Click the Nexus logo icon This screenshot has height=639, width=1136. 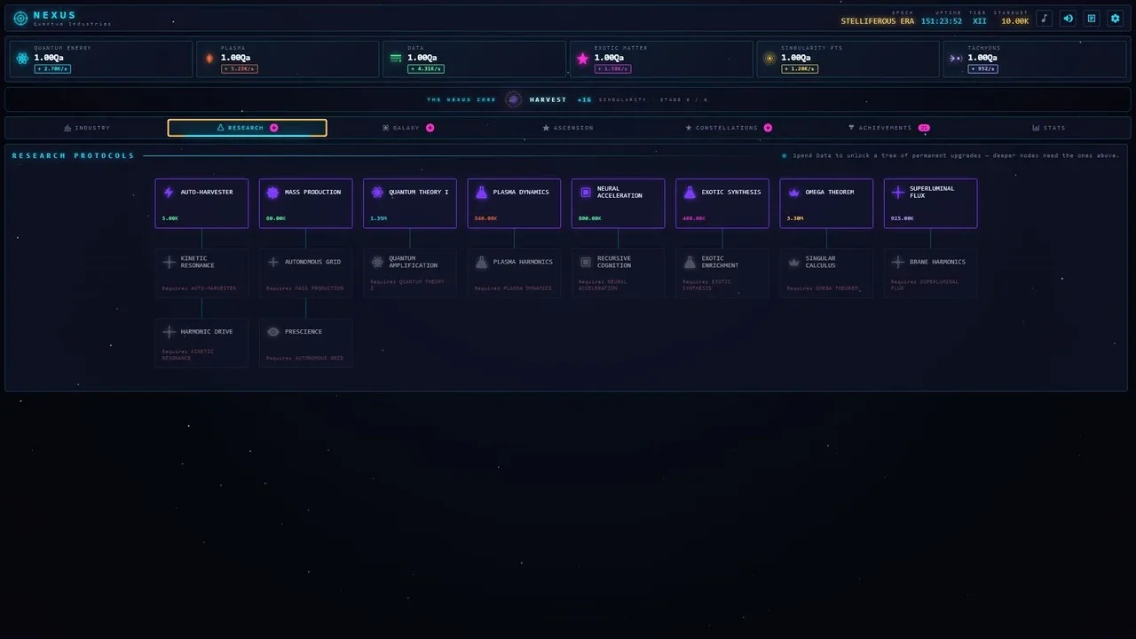[x=20, y=18]
